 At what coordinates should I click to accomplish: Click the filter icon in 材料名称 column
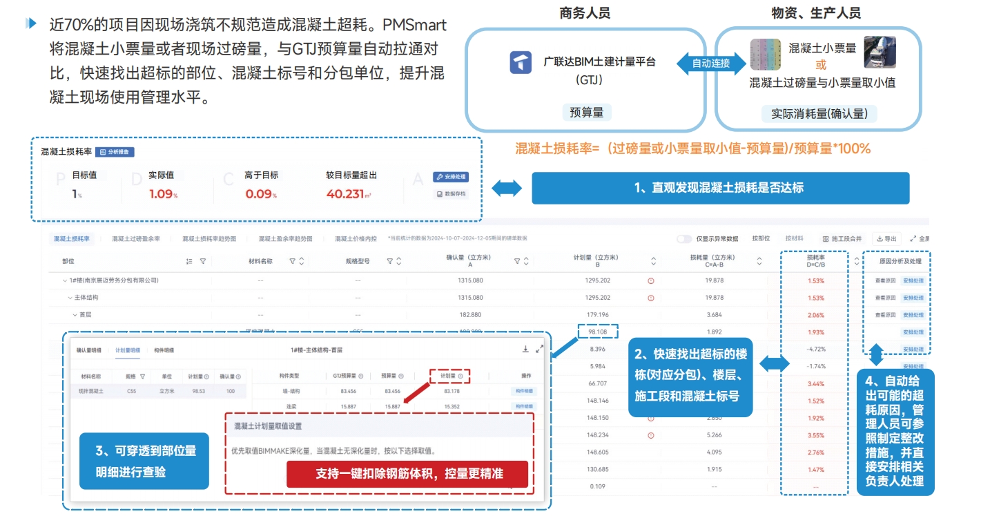[x=292, y=262]
